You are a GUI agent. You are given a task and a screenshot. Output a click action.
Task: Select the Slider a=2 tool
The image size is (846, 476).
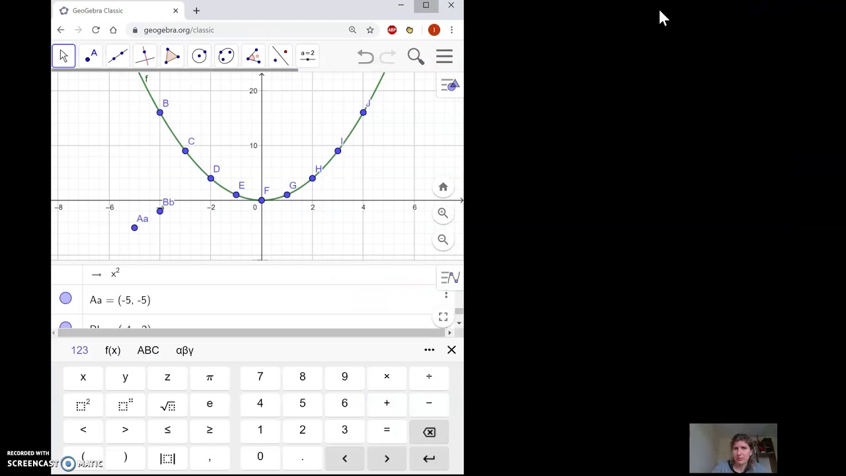pyautogui.click(x=307, y=56)
